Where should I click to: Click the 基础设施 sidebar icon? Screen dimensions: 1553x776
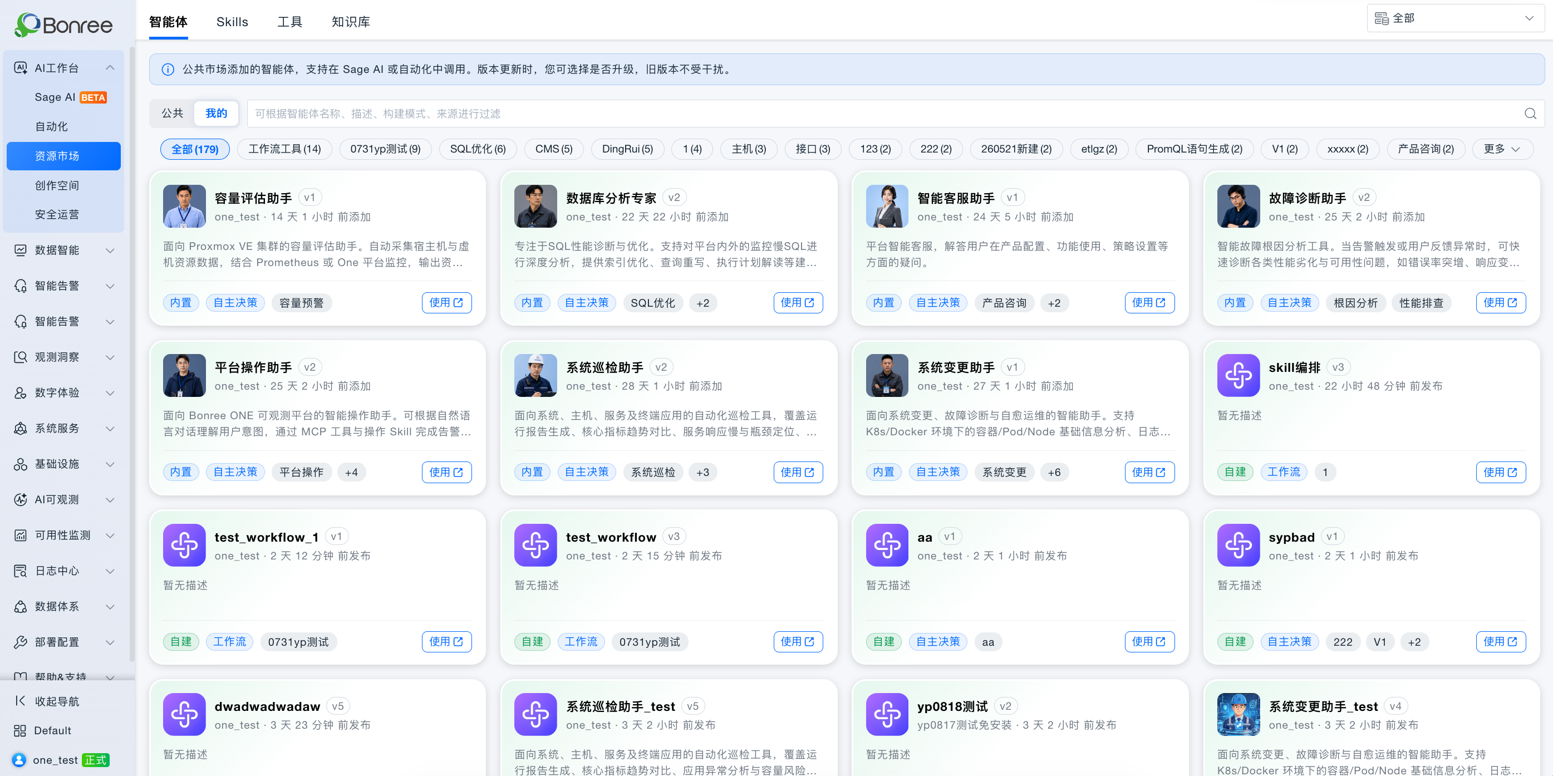tap(21, 464)
